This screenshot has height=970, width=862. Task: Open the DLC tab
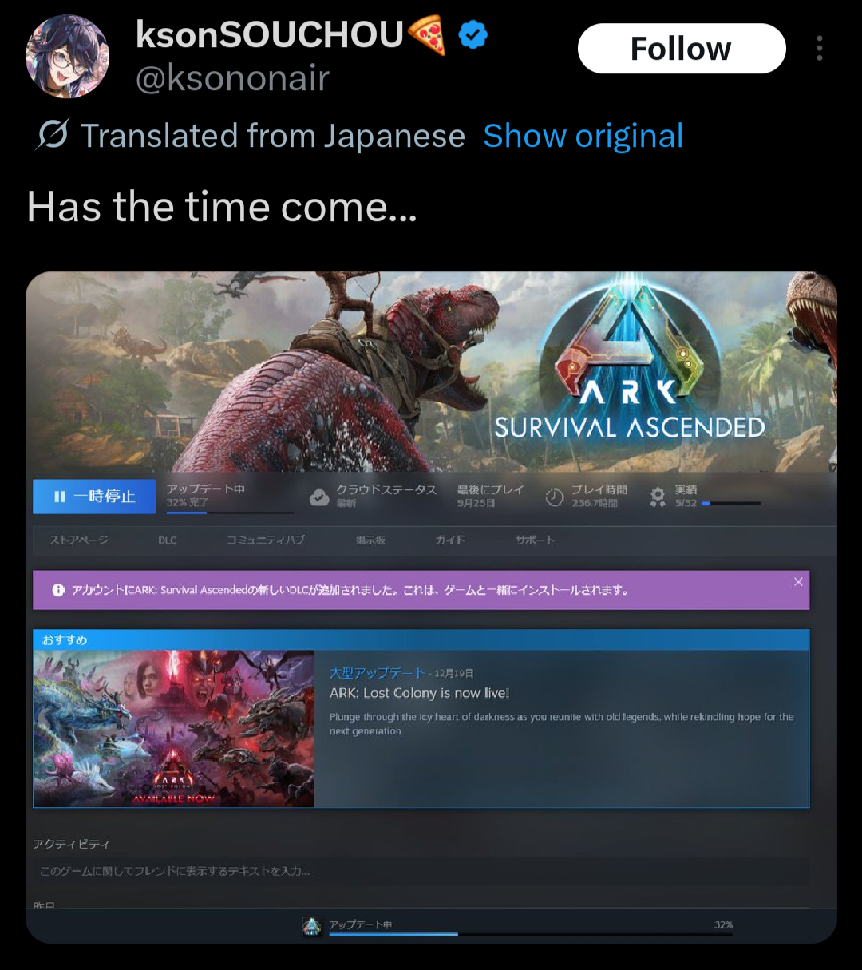point(168,540)
